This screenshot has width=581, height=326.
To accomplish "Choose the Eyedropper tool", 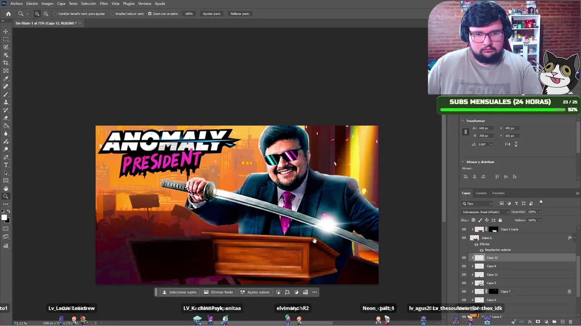I will [x=6, y=79].
